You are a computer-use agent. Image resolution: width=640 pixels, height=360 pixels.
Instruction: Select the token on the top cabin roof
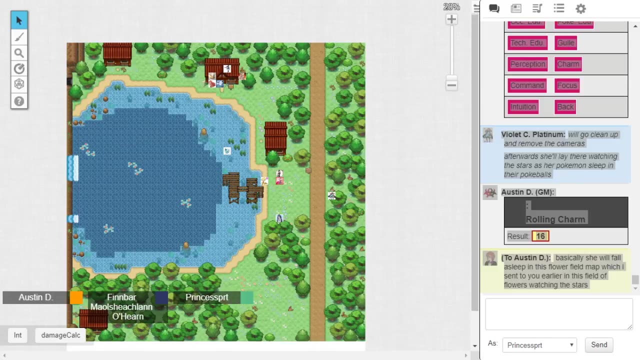coord(227,68)
